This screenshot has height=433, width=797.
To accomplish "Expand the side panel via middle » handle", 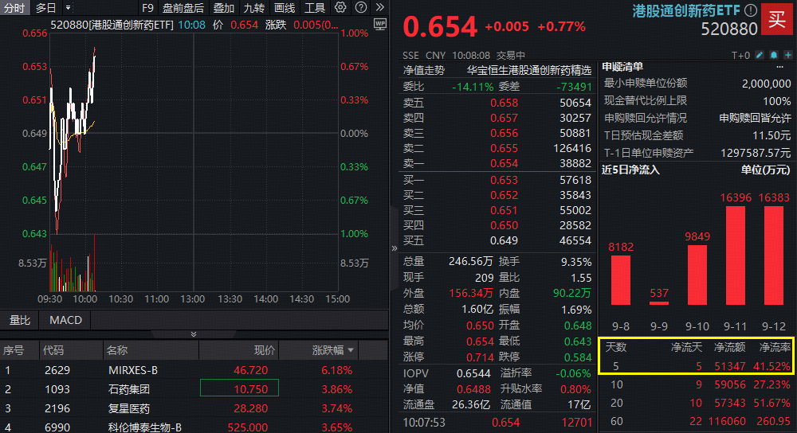I will point(394,248).
